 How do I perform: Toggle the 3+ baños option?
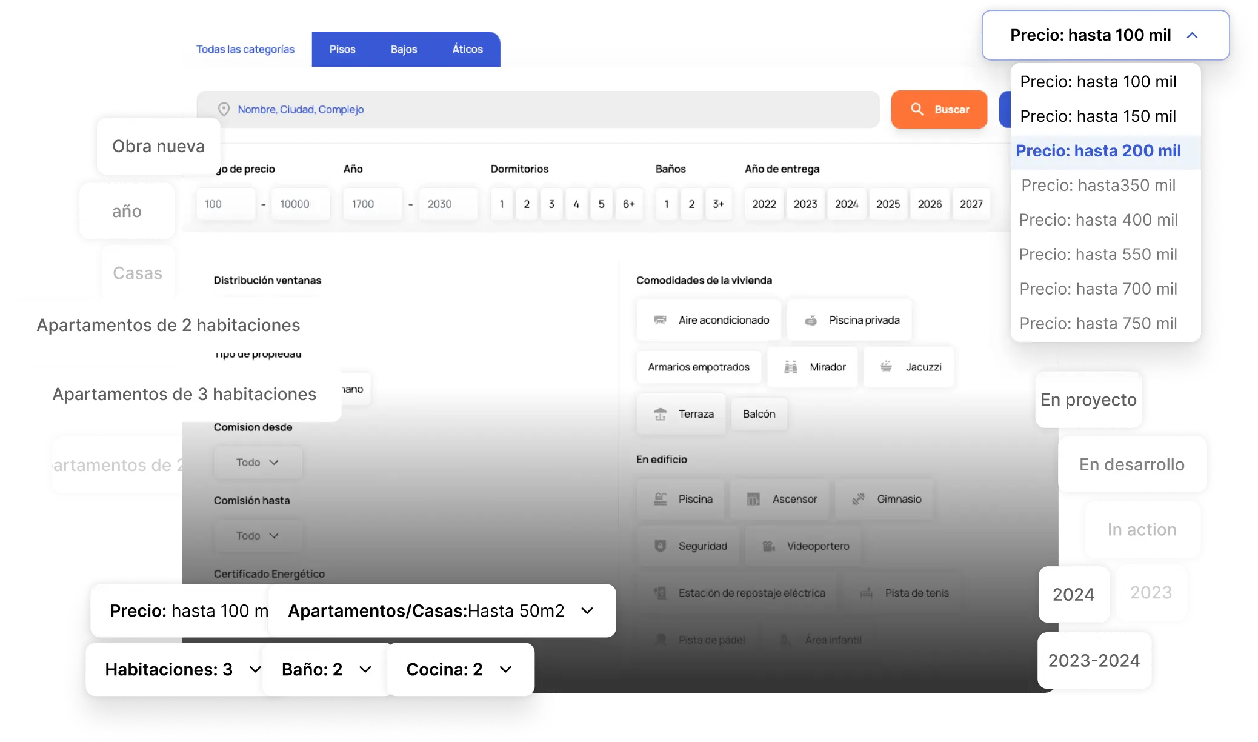tap(718, 204)
